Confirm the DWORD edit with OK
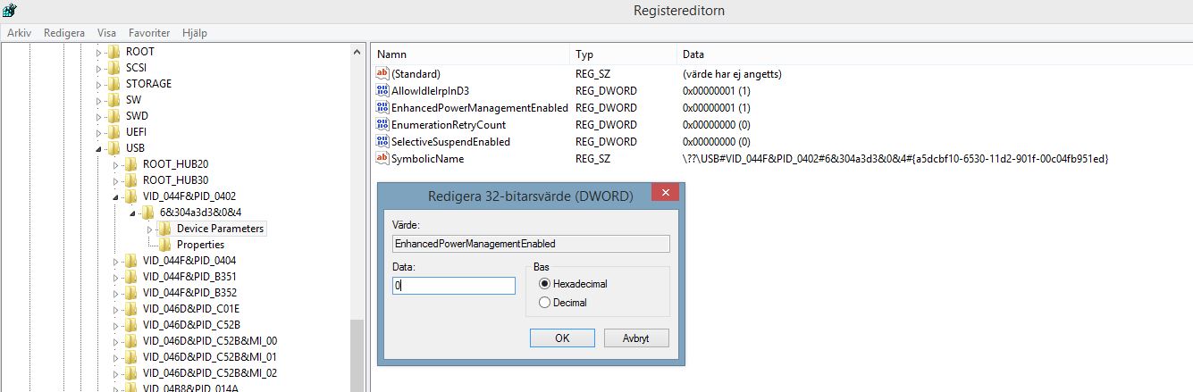 pyautogui.click(x=562, y=338)
